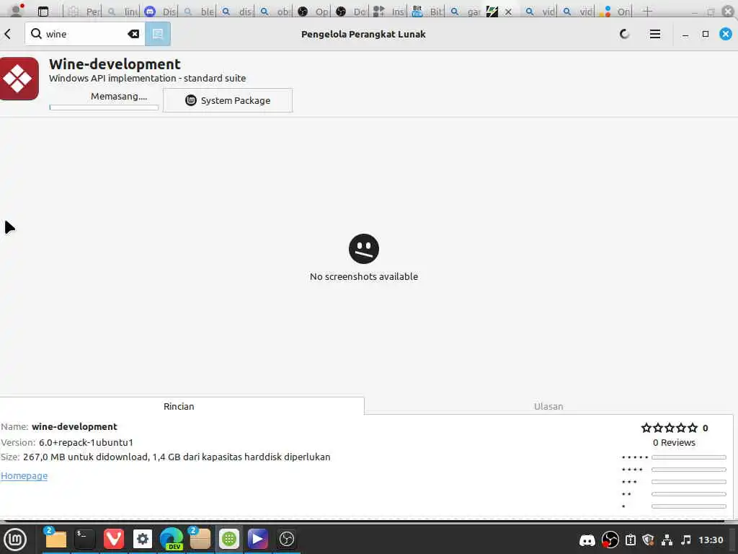Open the media player taskbar icon
Screen dimensions: 738x554
257,540
